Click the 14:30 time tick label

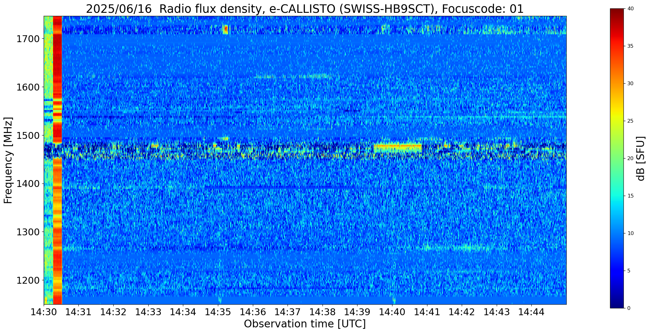click(44, 312)
